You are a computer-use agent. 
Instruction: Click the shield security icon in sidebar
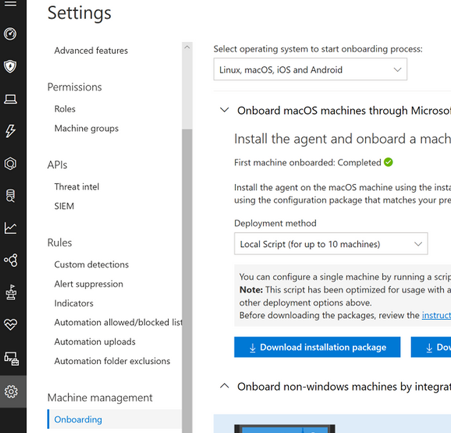(10, 67)
